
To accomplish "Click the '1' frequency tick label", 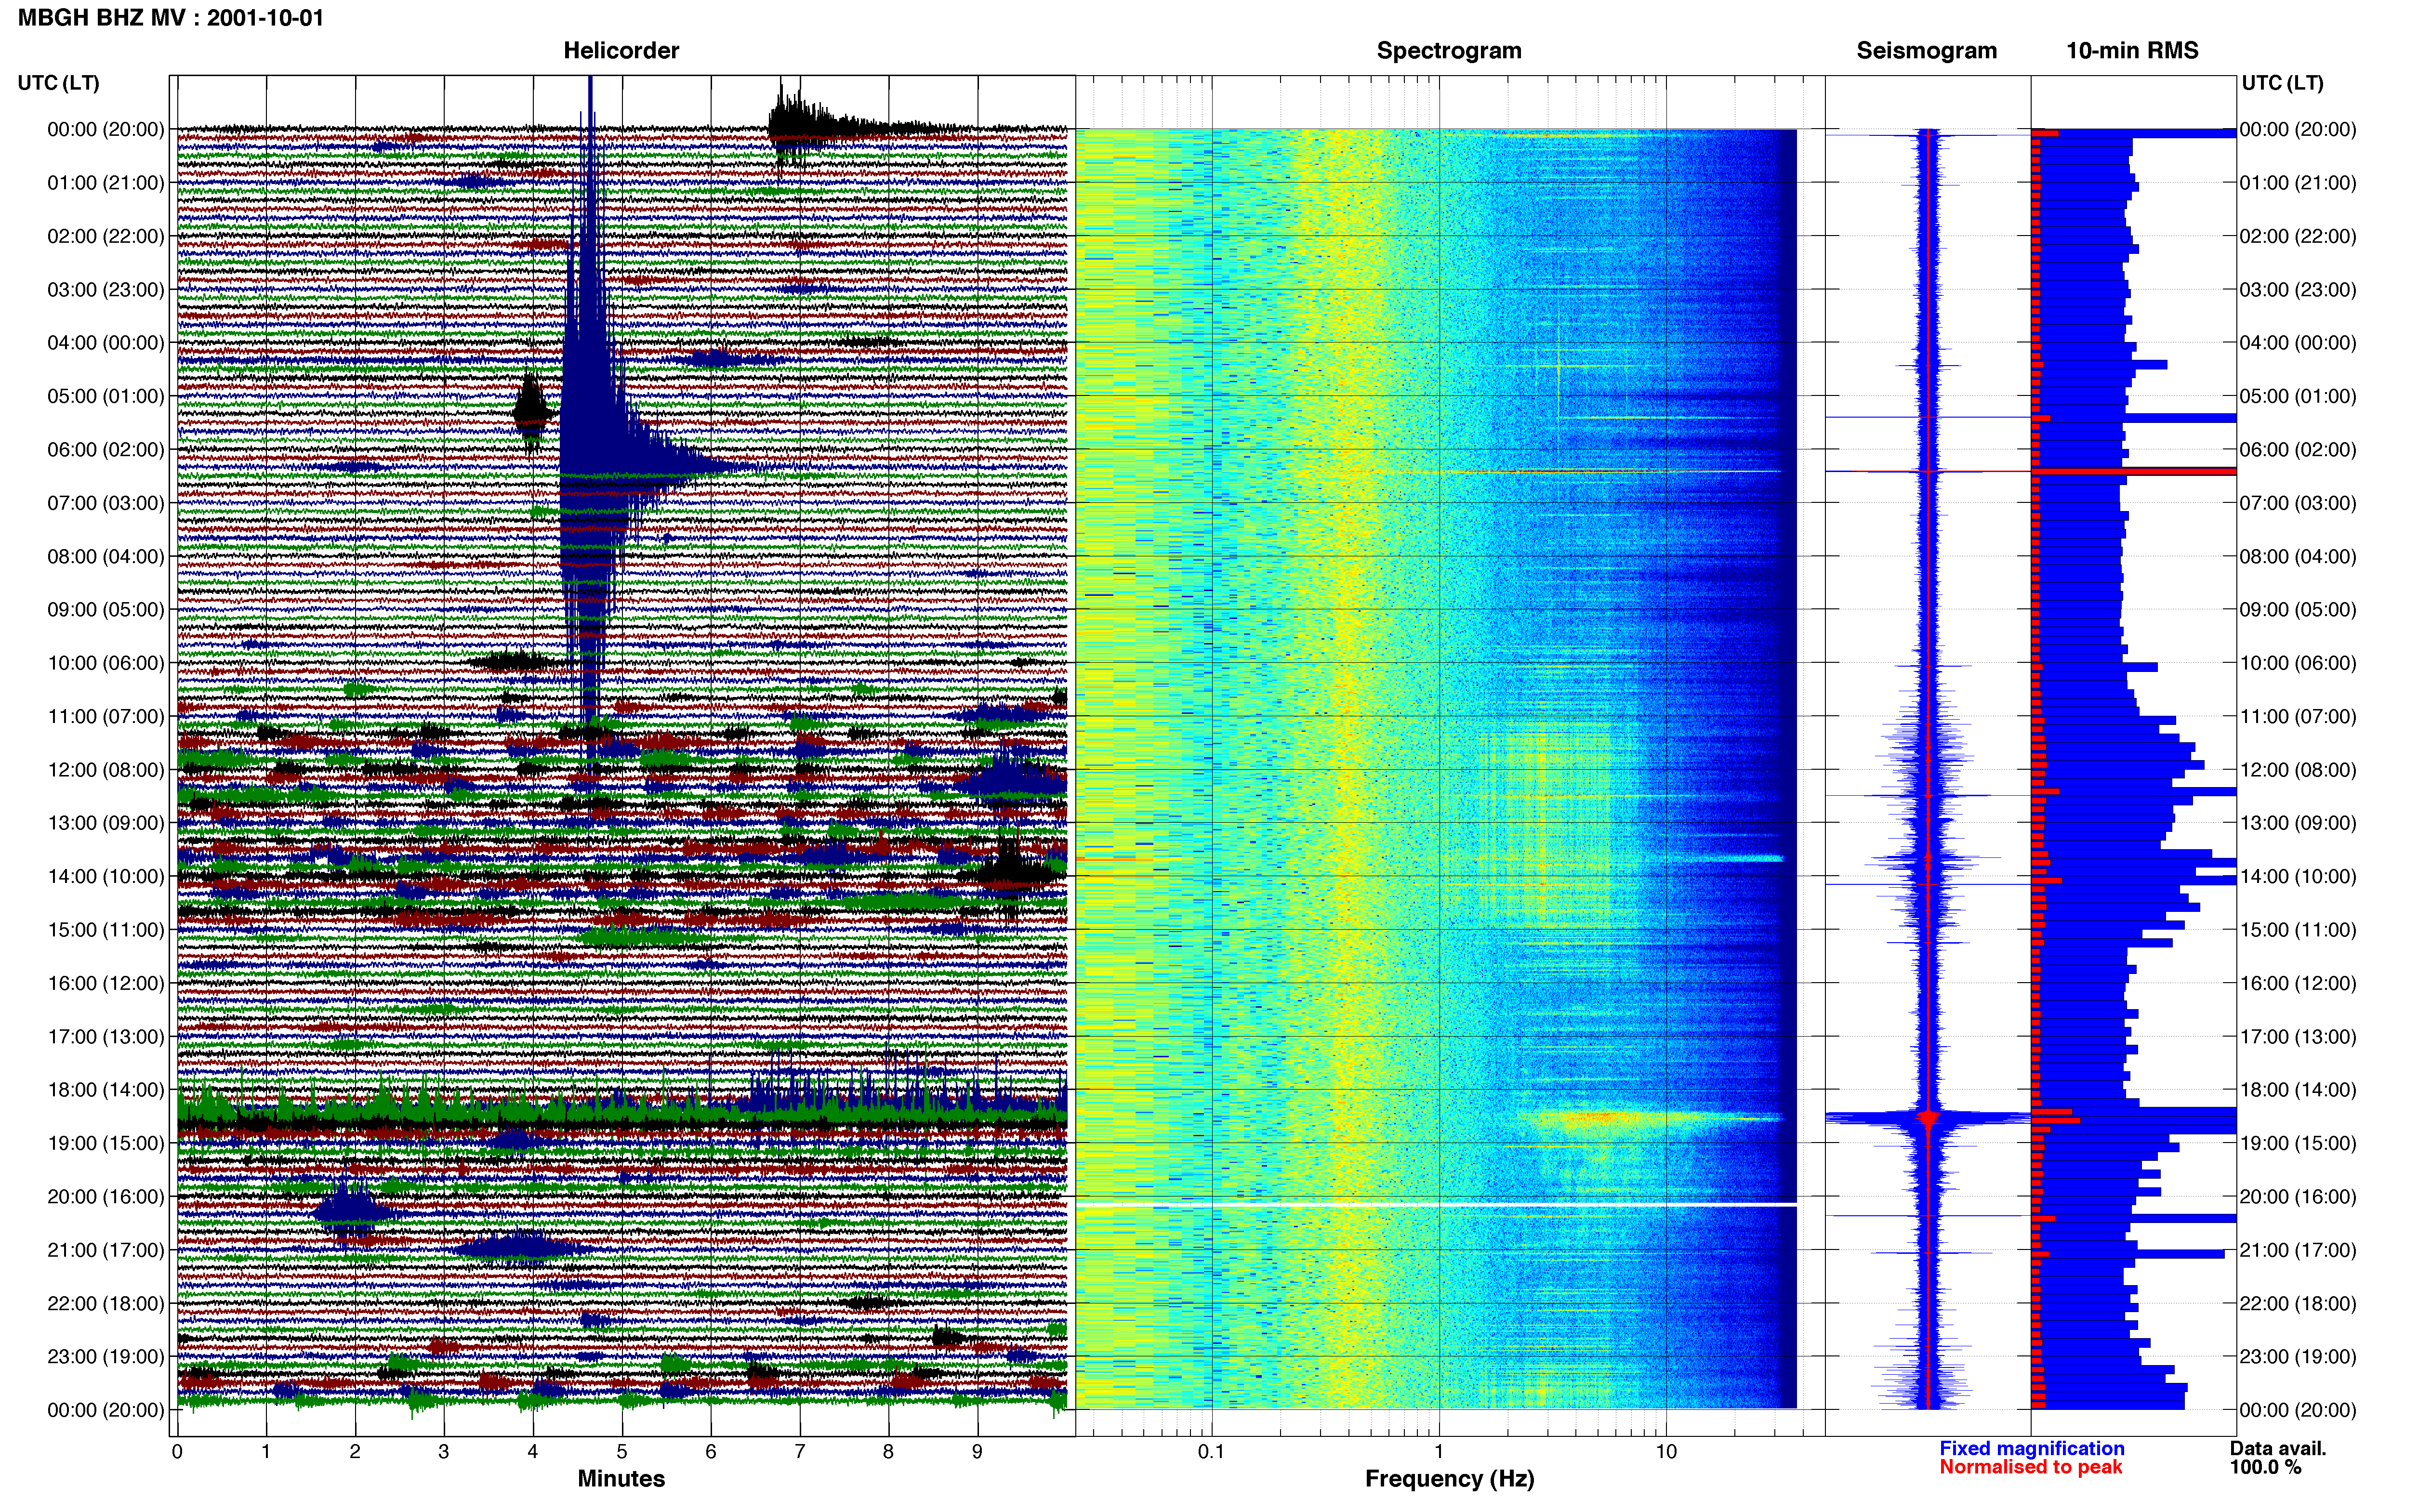I will coord(1439,1451).
